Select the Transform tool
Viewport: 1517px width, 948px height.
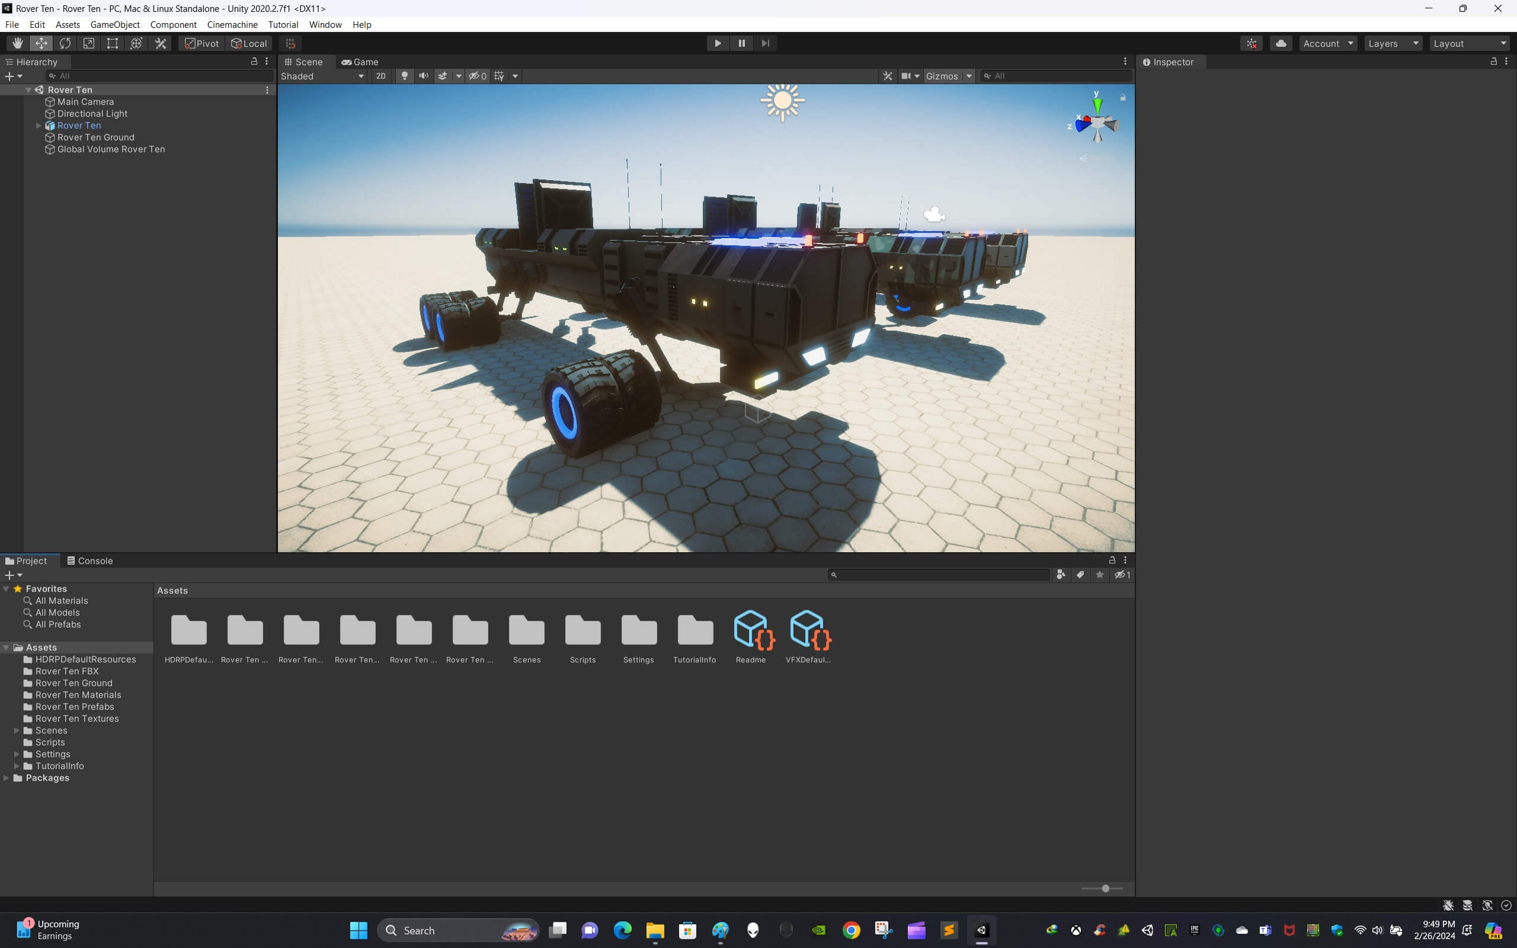pos(136,43)
